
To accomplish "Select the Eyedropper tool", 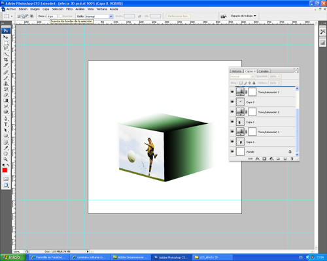I will [6, 148].
